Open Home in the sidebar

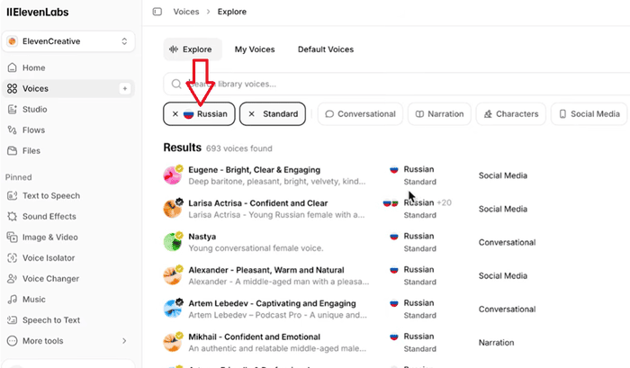(34, 67)
